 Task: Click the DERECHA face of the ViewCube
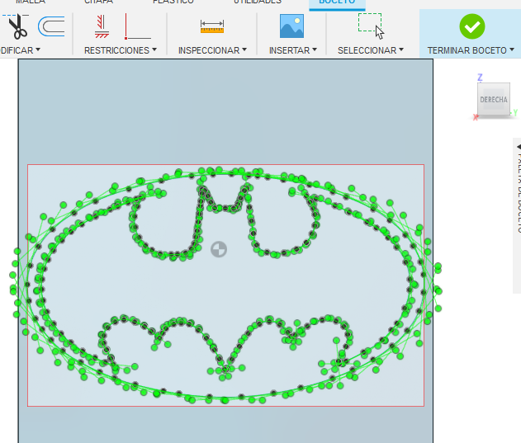pyautogui.click(x=494, y=99)
